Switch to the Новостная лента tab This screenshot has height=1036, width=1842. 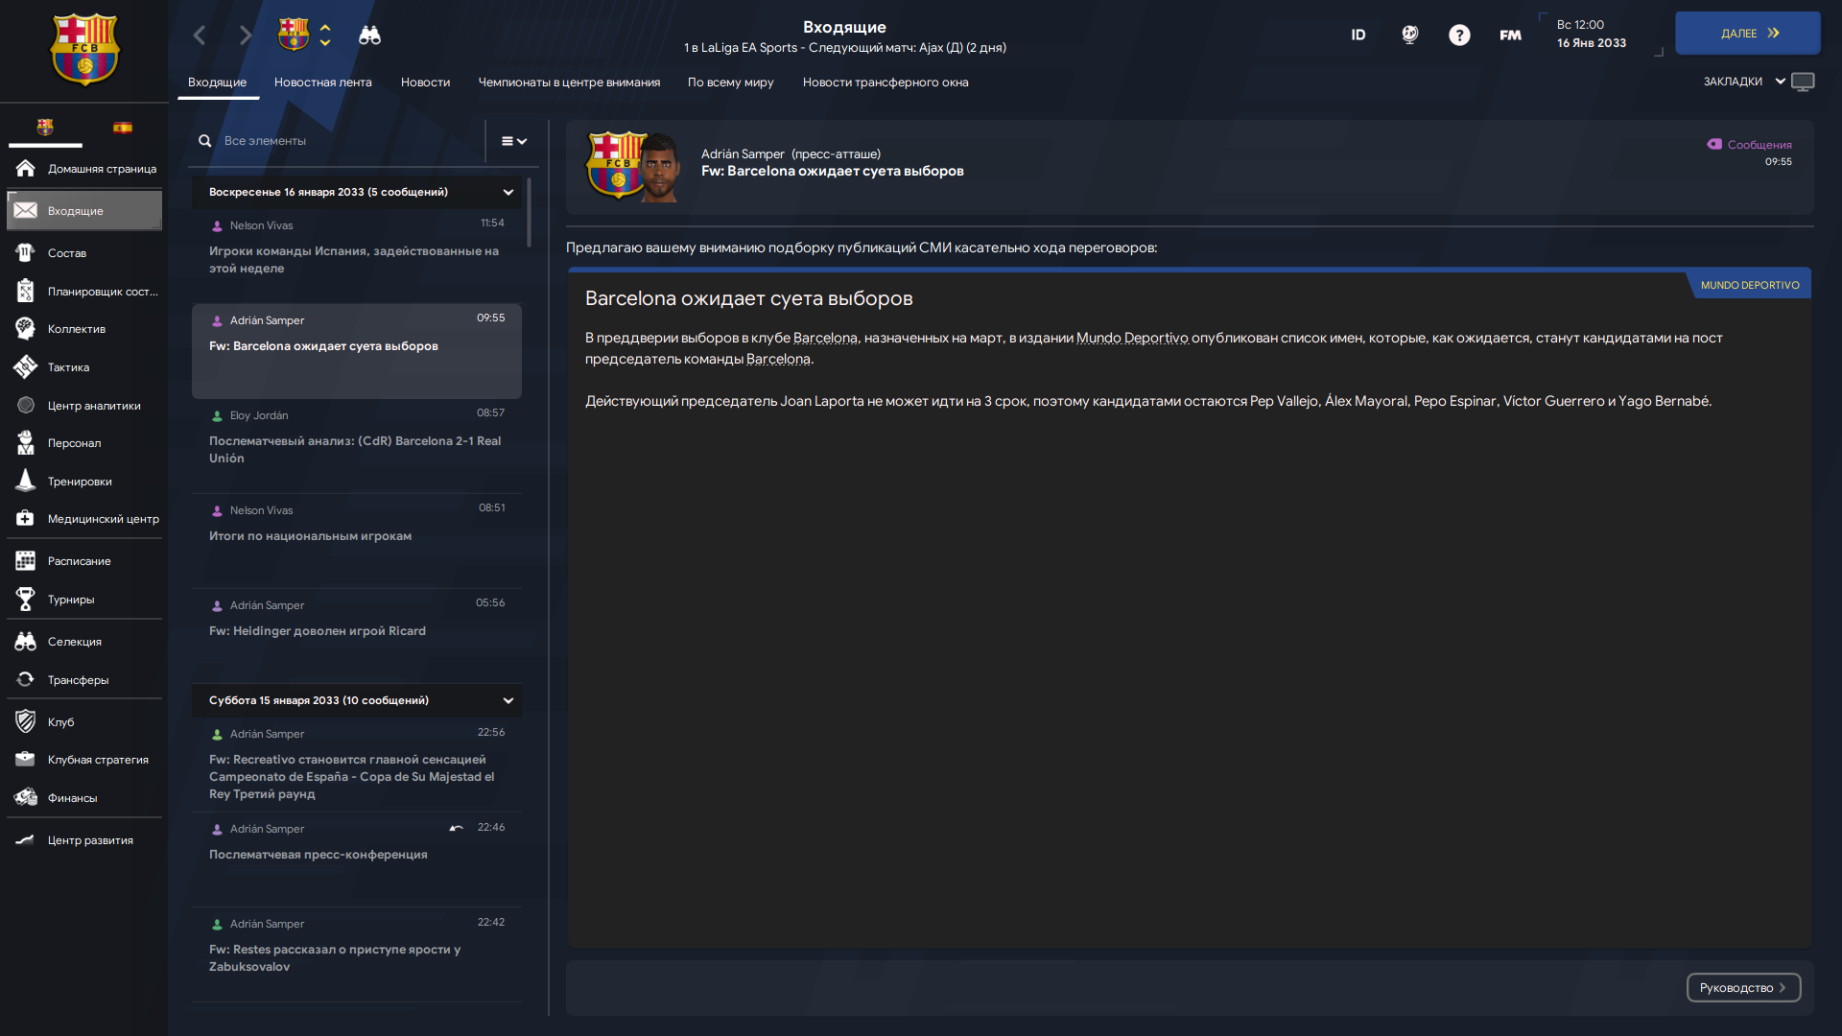pos(323,82)
